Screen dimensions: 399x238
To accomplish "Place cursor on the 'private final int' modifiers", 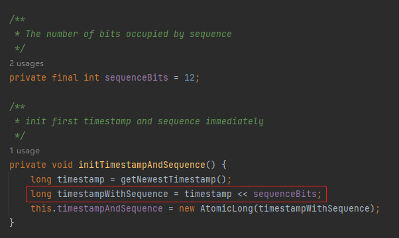I will click(54, 77).
